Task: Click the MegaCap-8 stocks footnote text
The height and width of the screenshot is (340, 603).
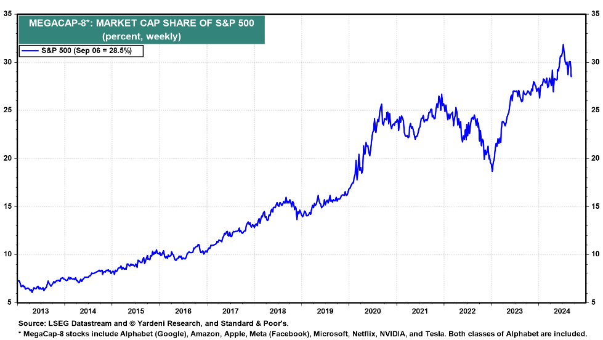Action: (296, 333)
